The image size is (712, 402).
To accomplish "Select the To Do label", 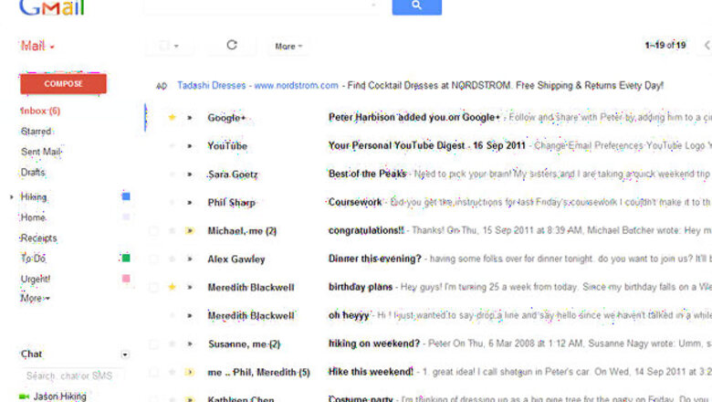I will click(x=33, y=259).
